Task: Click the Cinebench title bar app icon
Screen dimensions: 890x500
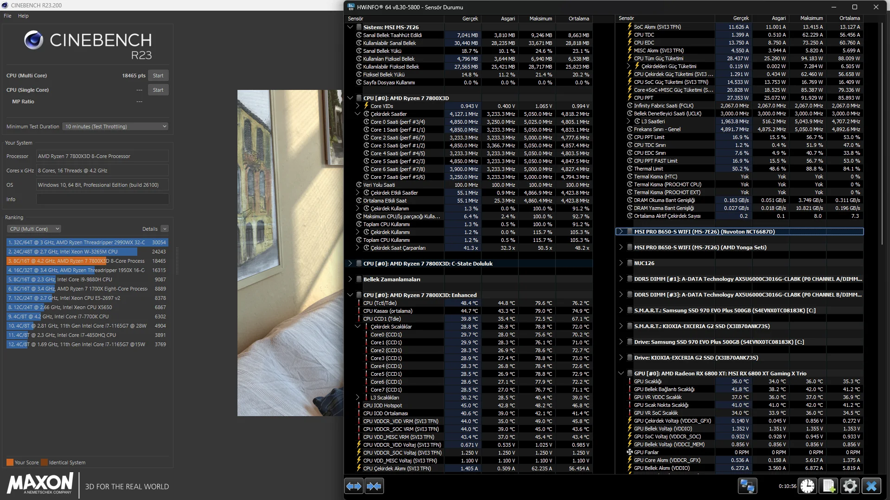Action: [x=5, y=5]
